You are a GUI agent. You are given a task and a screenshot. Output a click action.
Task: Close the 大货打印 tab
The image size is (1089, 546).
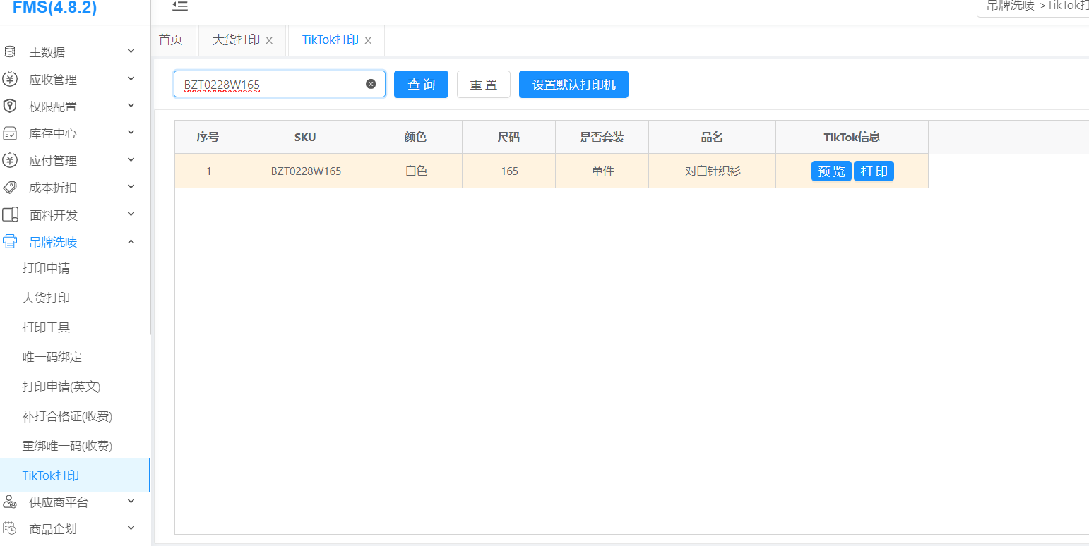(x=269, y=40)
